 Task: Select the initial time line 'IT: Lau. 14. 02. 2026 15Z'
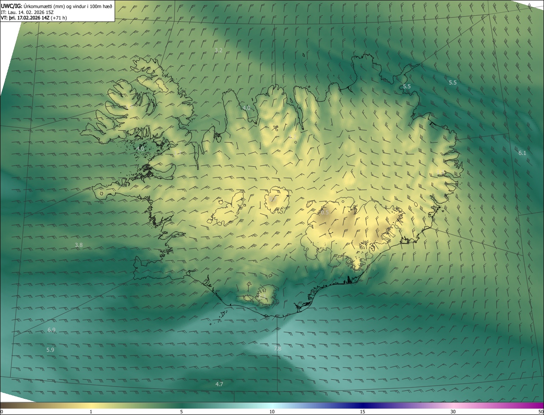pyautogui.click(x=28, y=12)
